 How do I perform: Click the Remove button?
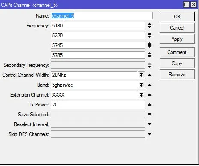click(177, 75)
